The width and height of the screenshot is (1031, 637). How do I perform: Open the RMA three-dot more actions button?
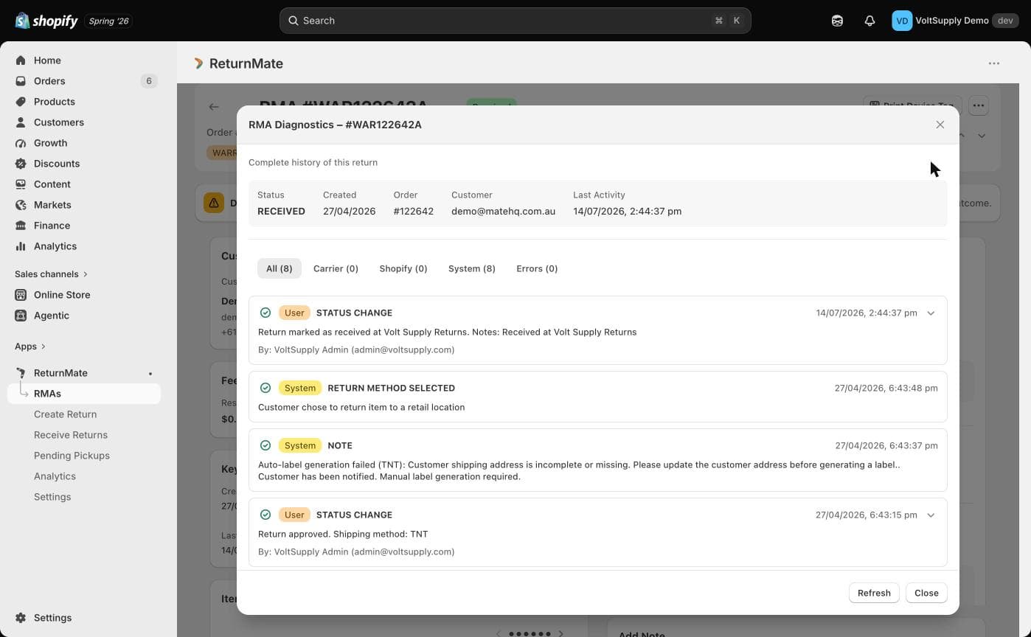[x=979, y=105]
